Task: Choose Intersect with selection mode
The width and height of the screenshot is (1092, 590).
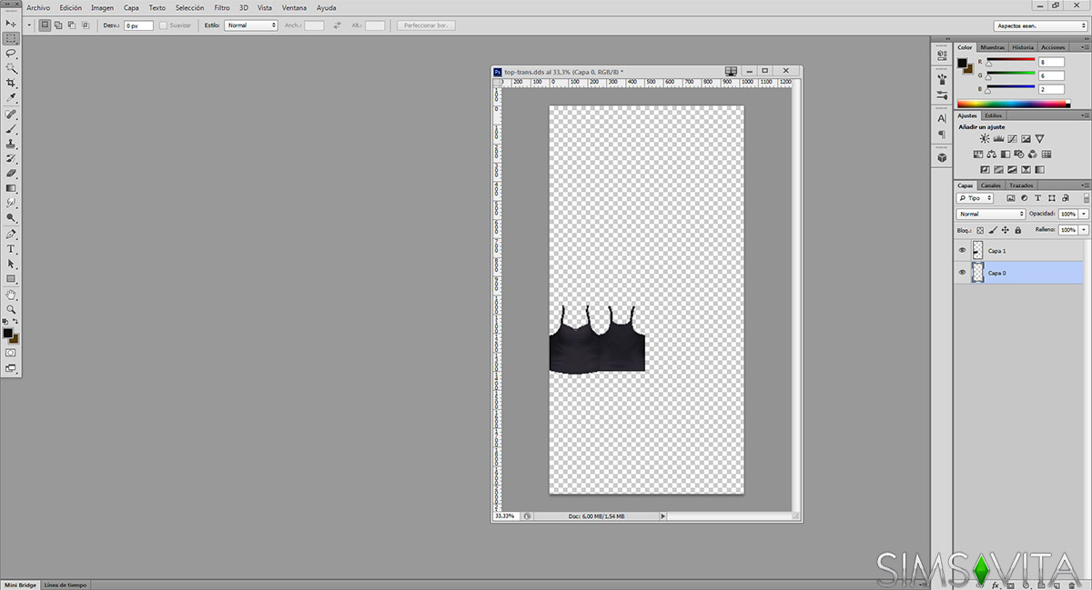Action: 86,25
